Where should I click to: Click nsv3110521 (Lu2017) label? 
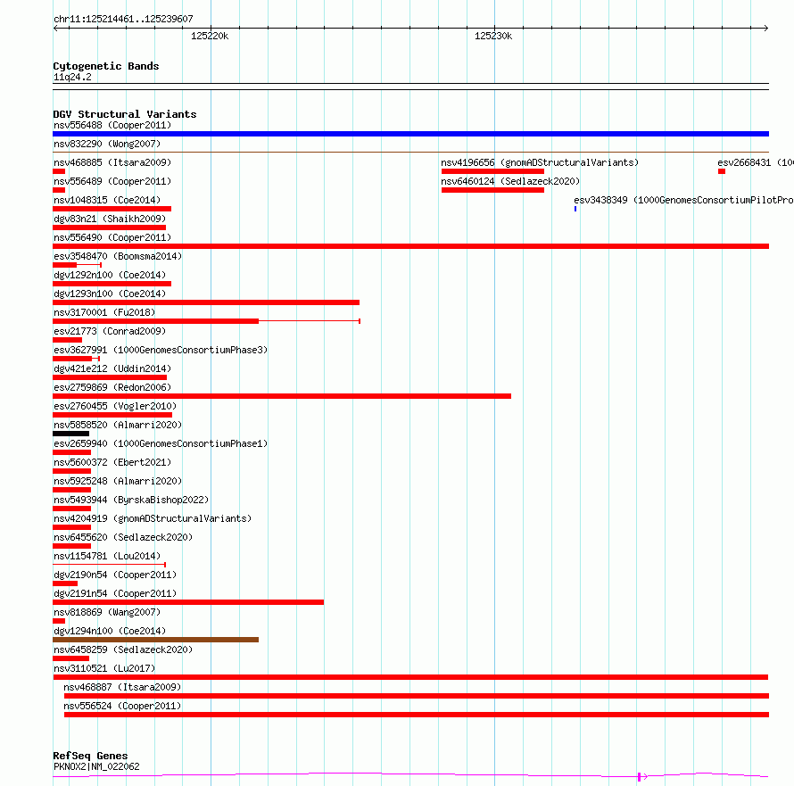[x=104, y=668]
